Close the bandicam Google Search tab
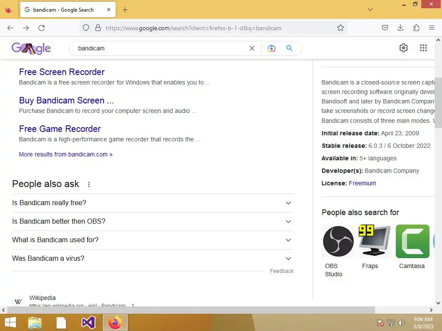The width and height of the screenshot is (442, 331). (109, 9)
